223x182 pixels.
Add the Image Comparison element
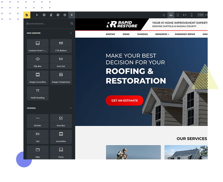click(x=61, y=77)
